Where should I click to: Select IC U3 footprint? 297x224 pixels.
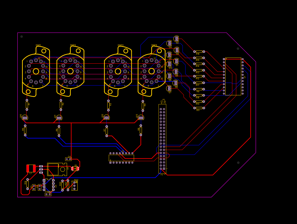point(49,185)
